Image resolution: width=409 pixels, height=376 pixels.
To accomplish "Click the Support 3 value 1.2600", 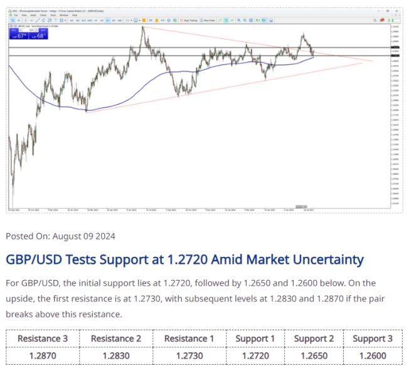I will pyautogui.click(x=373, y=356).
